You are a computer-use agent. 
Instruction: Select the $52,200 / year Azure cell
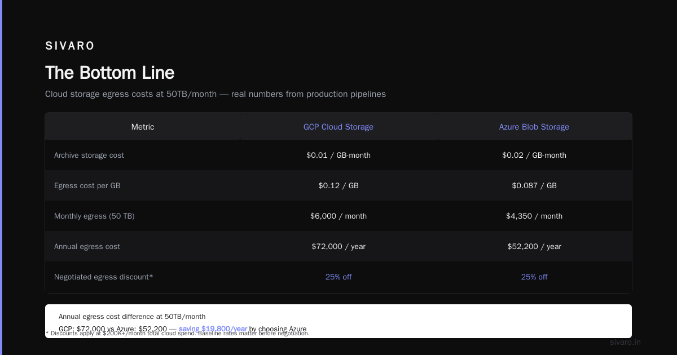pyautogui.click(x=534, y=246)
